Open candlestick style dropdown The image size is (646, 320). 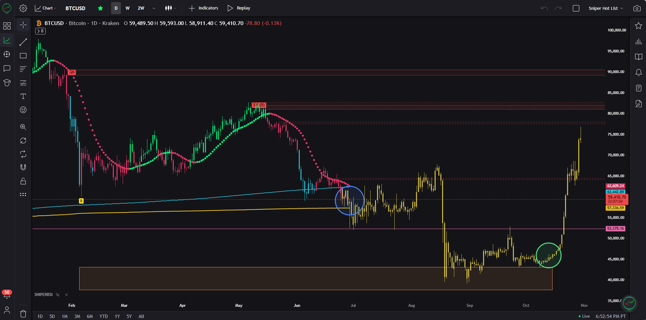170,8
